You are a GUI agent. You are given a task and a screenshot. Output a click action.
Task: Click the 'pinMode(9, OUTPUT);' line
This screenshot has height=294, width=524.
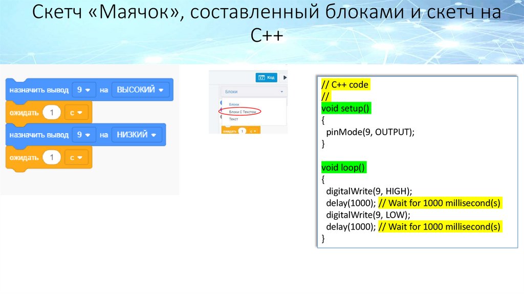click(370, 132)
